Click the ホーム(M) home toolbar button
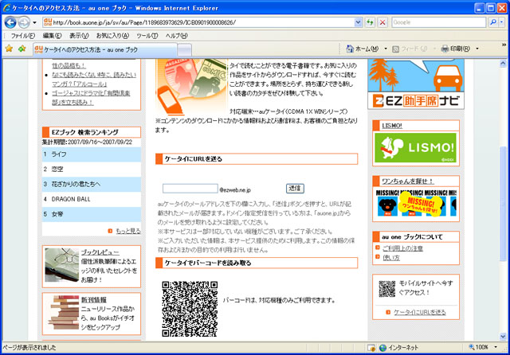The width and height of the screenshot is (510, 355). [363, 49]
